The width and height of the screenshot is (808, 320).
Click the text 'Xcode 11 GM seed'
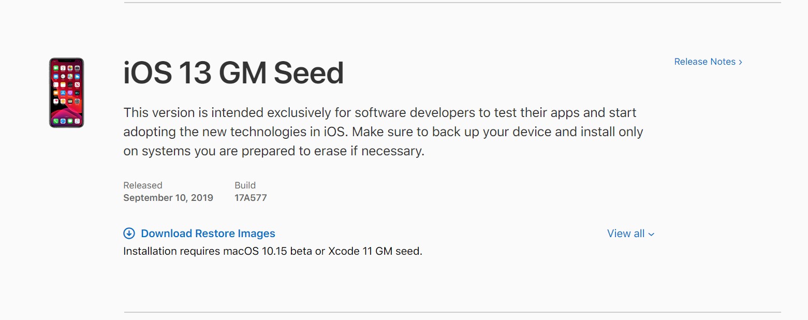375,252
